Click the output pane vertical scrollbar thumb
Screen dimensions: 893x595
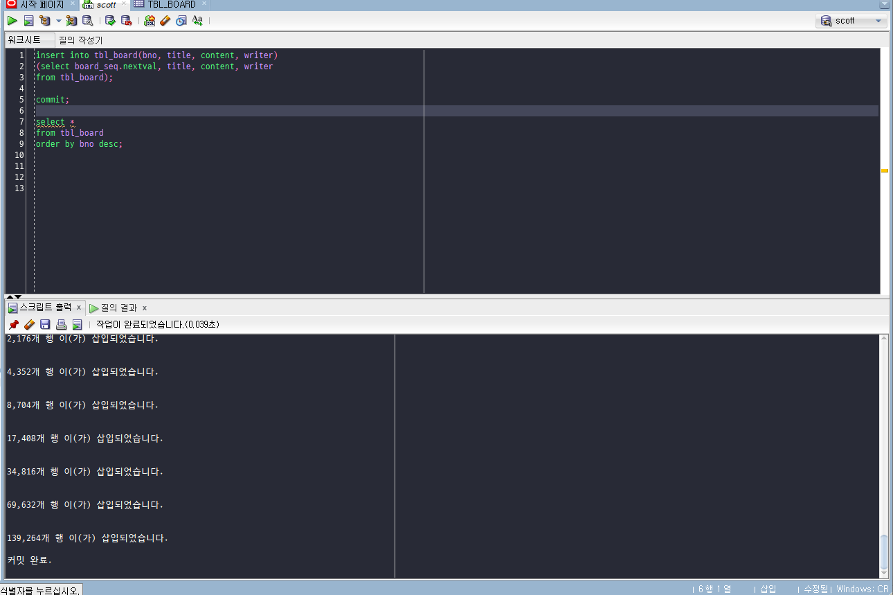click(884, 552)
